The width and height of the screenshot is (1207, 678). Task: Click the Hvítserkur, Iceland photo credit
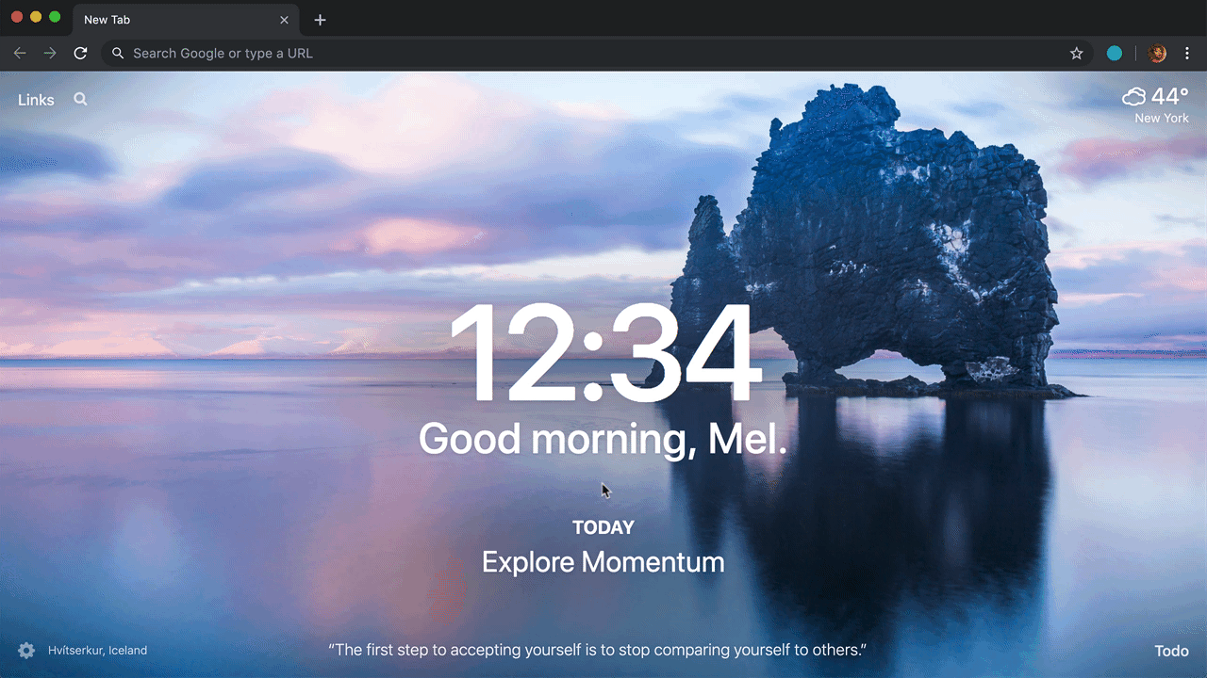click(98, 651)
